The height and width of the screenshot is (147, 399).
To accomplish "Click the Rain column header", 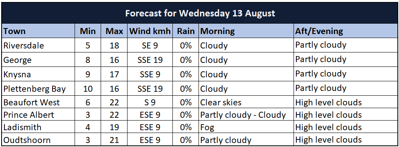I will coord(186,31).
